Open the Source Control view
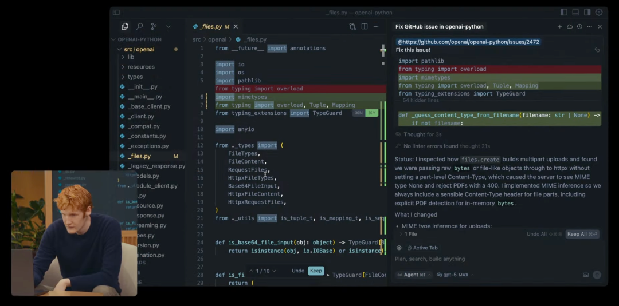619x306 pixels. (x=154, y=26)
